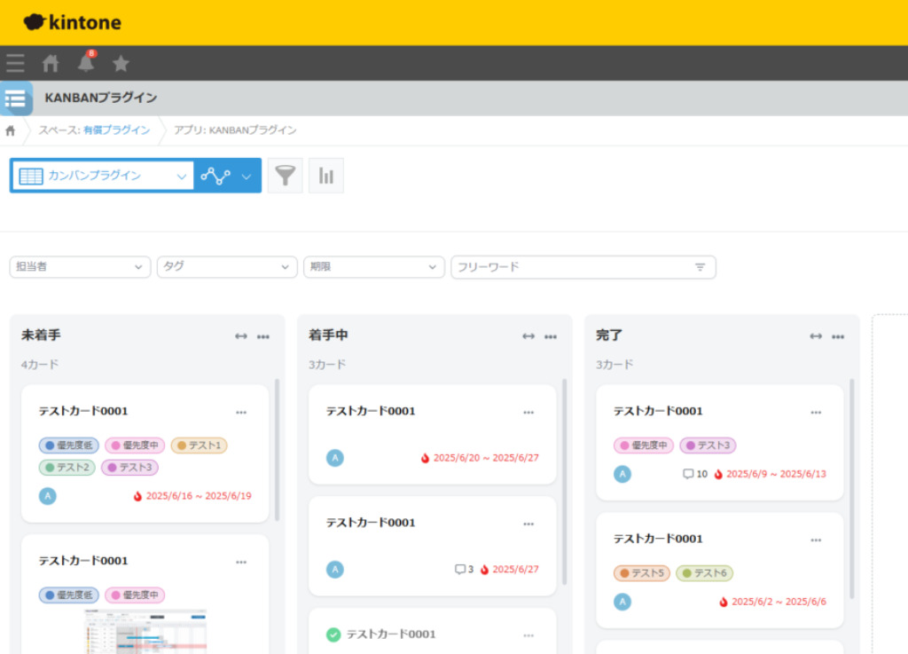The image size is (908, 654).
Task: Click the KANBANプラグイン app list icon
Action: click(x=16, y=98)
